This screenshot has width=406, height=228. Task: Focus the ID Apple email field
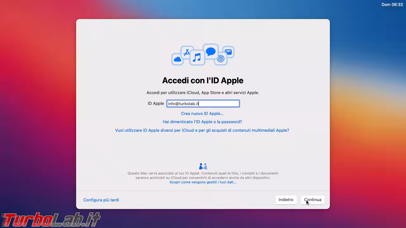tap(203, 104)
